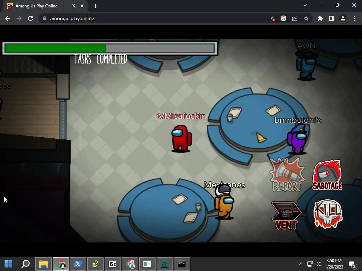Open 7-Zip from the taskbar
The height and width of the screenshot is (271, 362).
tap(113, 264)
